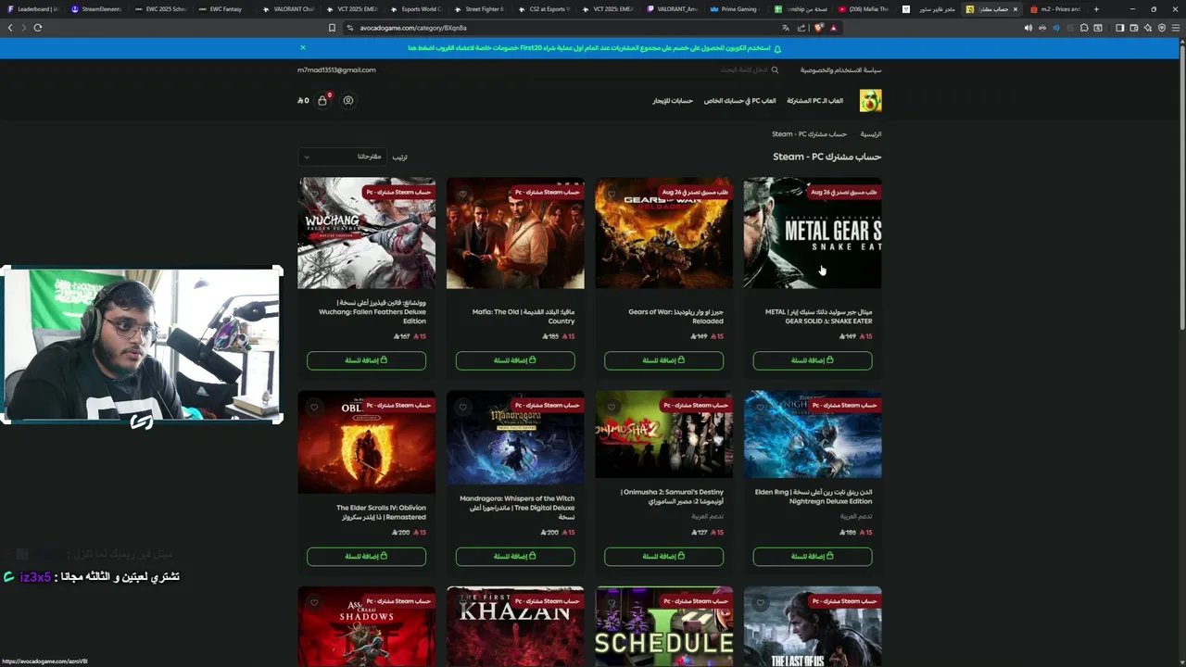Add Wuchang Fallen Feathers to cart

tap(366, 360)
